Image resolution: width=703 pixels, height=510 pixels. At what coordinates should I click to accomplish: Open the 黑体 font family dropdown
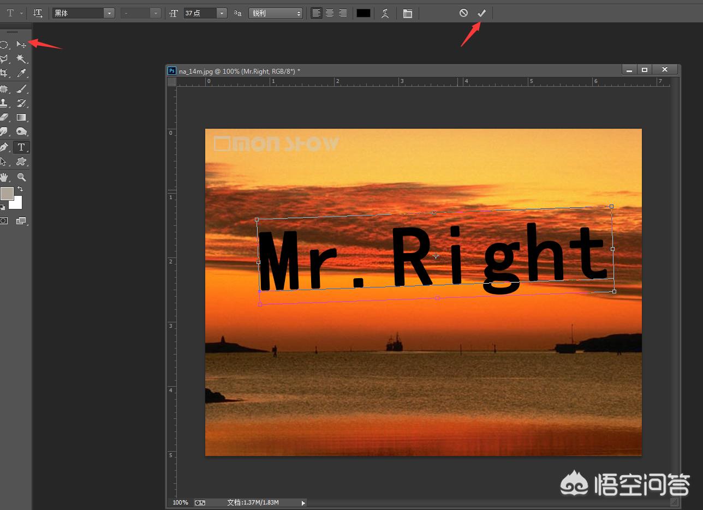click(x=109, y=13)
